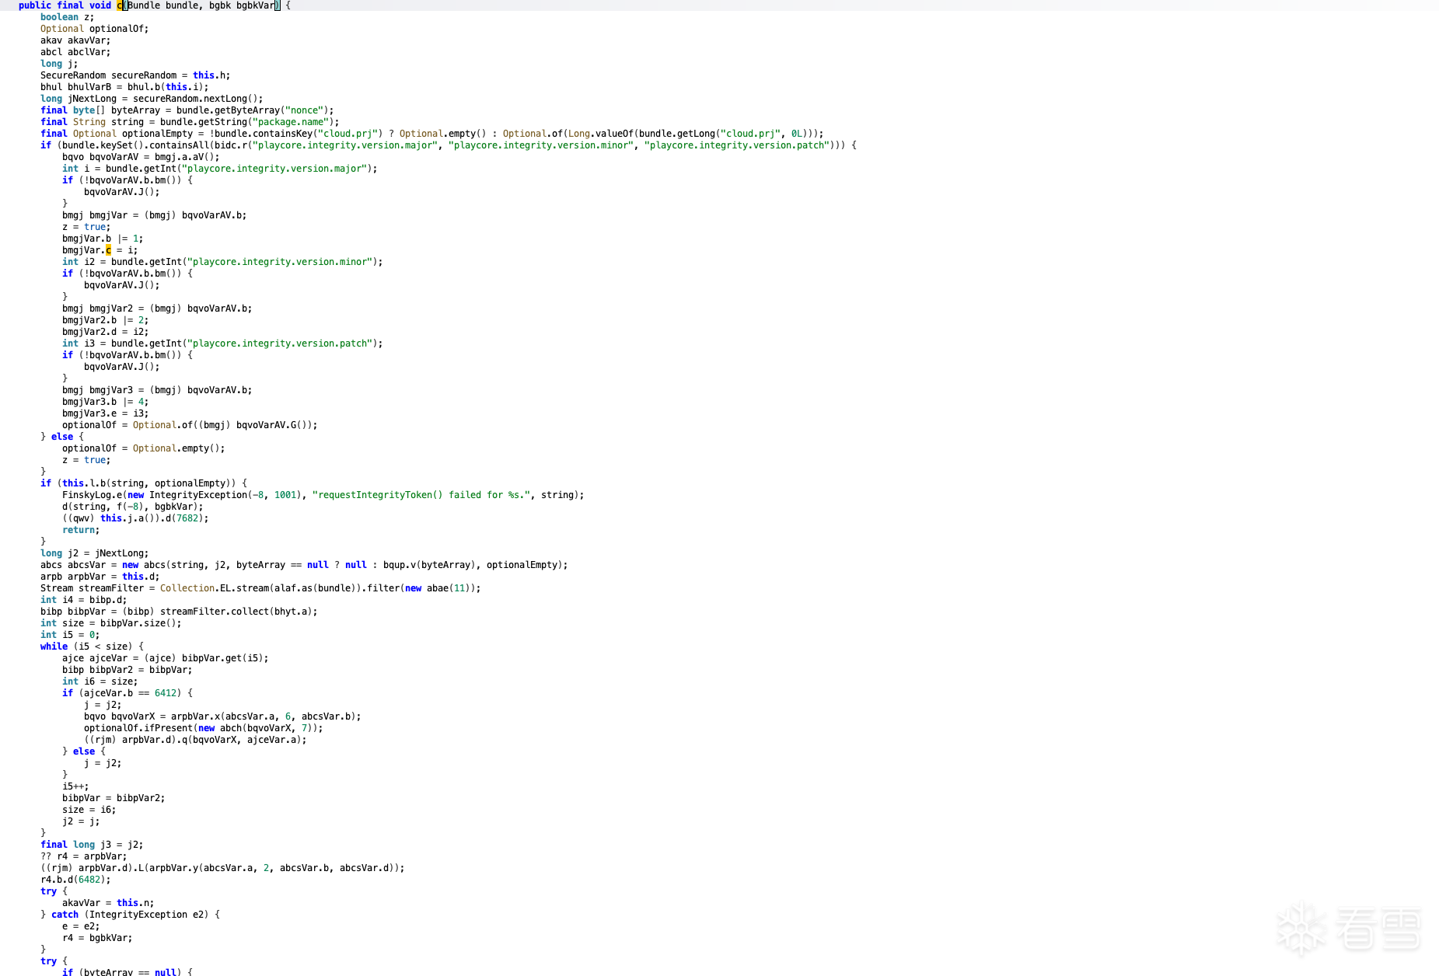This screenshot has height=976, width=1439.
Task: Click 'akavVar = this.n;' line
Action: click(x=108, y=903)
